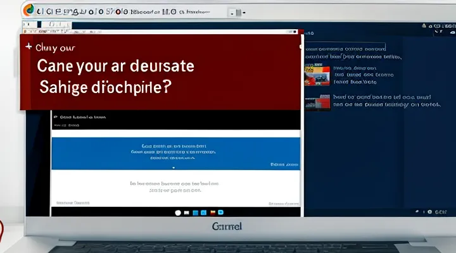Click the bottom-right link in the white section
This screenshot has height=253, width=456.
pos(283,204)
